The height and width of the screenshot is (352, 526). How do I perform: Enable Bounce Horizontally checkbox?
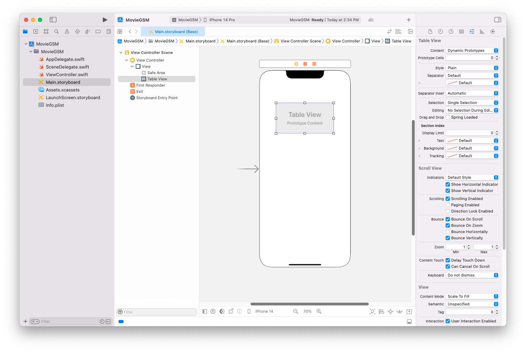448,232
